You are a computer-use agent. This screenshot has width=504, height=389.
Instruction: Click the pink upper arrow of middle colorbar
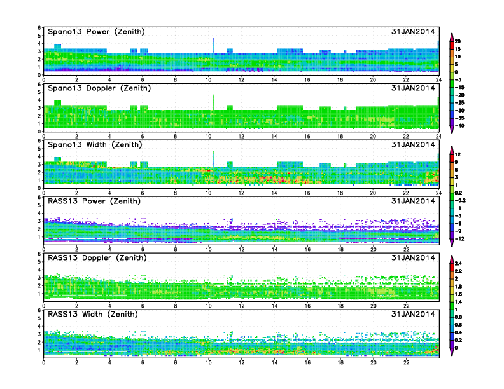click(452, 150)
